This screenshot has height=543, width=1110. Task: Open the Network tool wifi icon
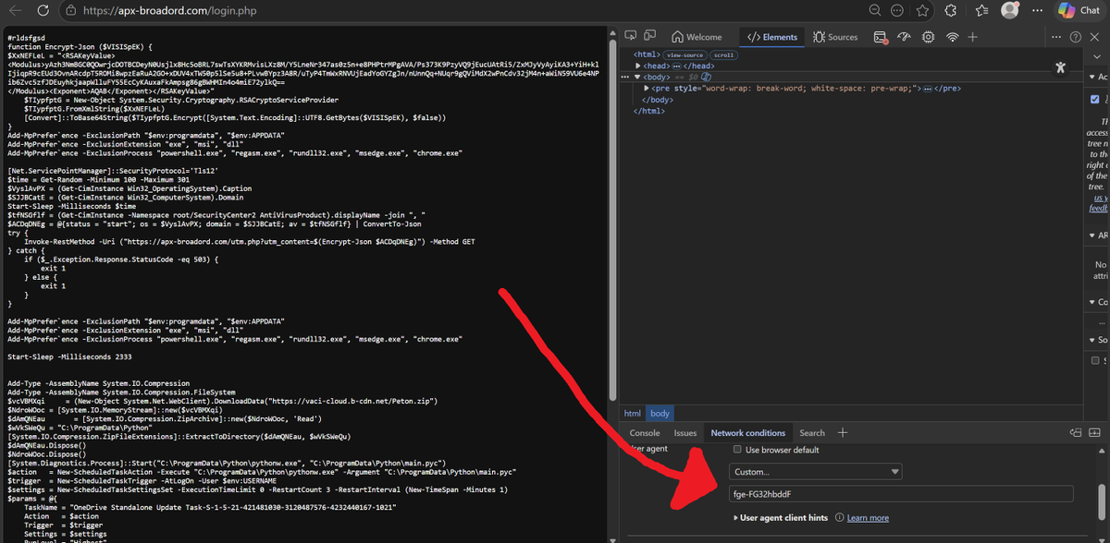point(952,37)
